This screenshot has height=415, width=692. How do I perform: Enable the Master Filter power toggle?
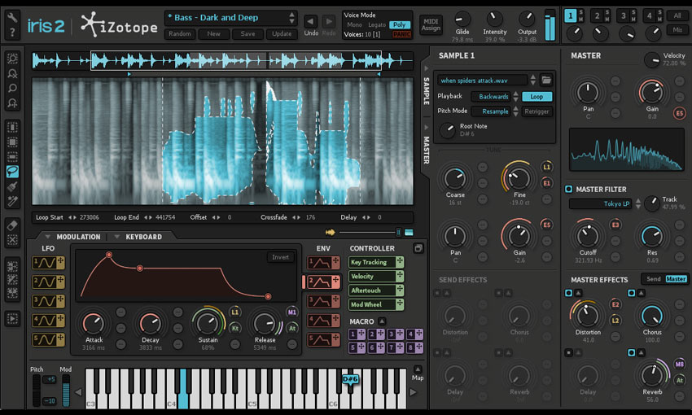point(569,190)
